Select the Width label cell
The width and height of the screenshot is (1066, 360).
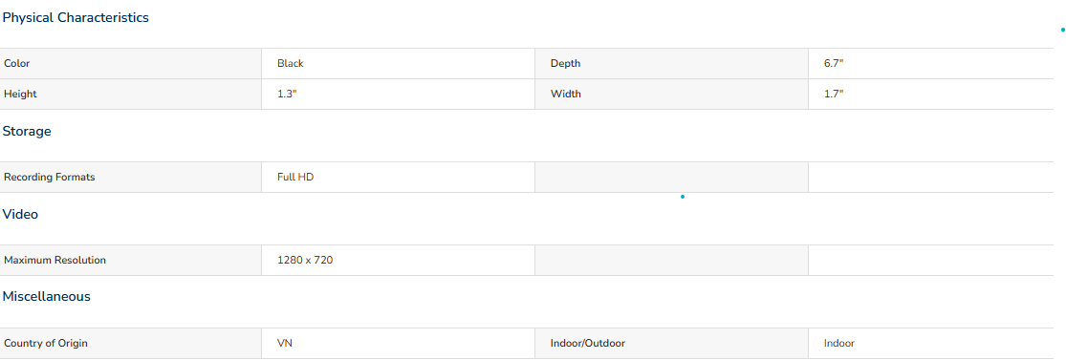(672, 95)
